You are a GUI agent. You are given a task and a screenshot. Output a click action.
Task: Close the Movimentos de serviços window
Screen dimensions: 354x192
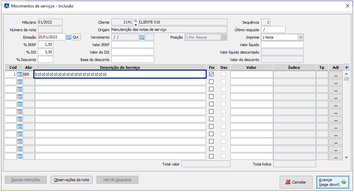click(348, 6)
